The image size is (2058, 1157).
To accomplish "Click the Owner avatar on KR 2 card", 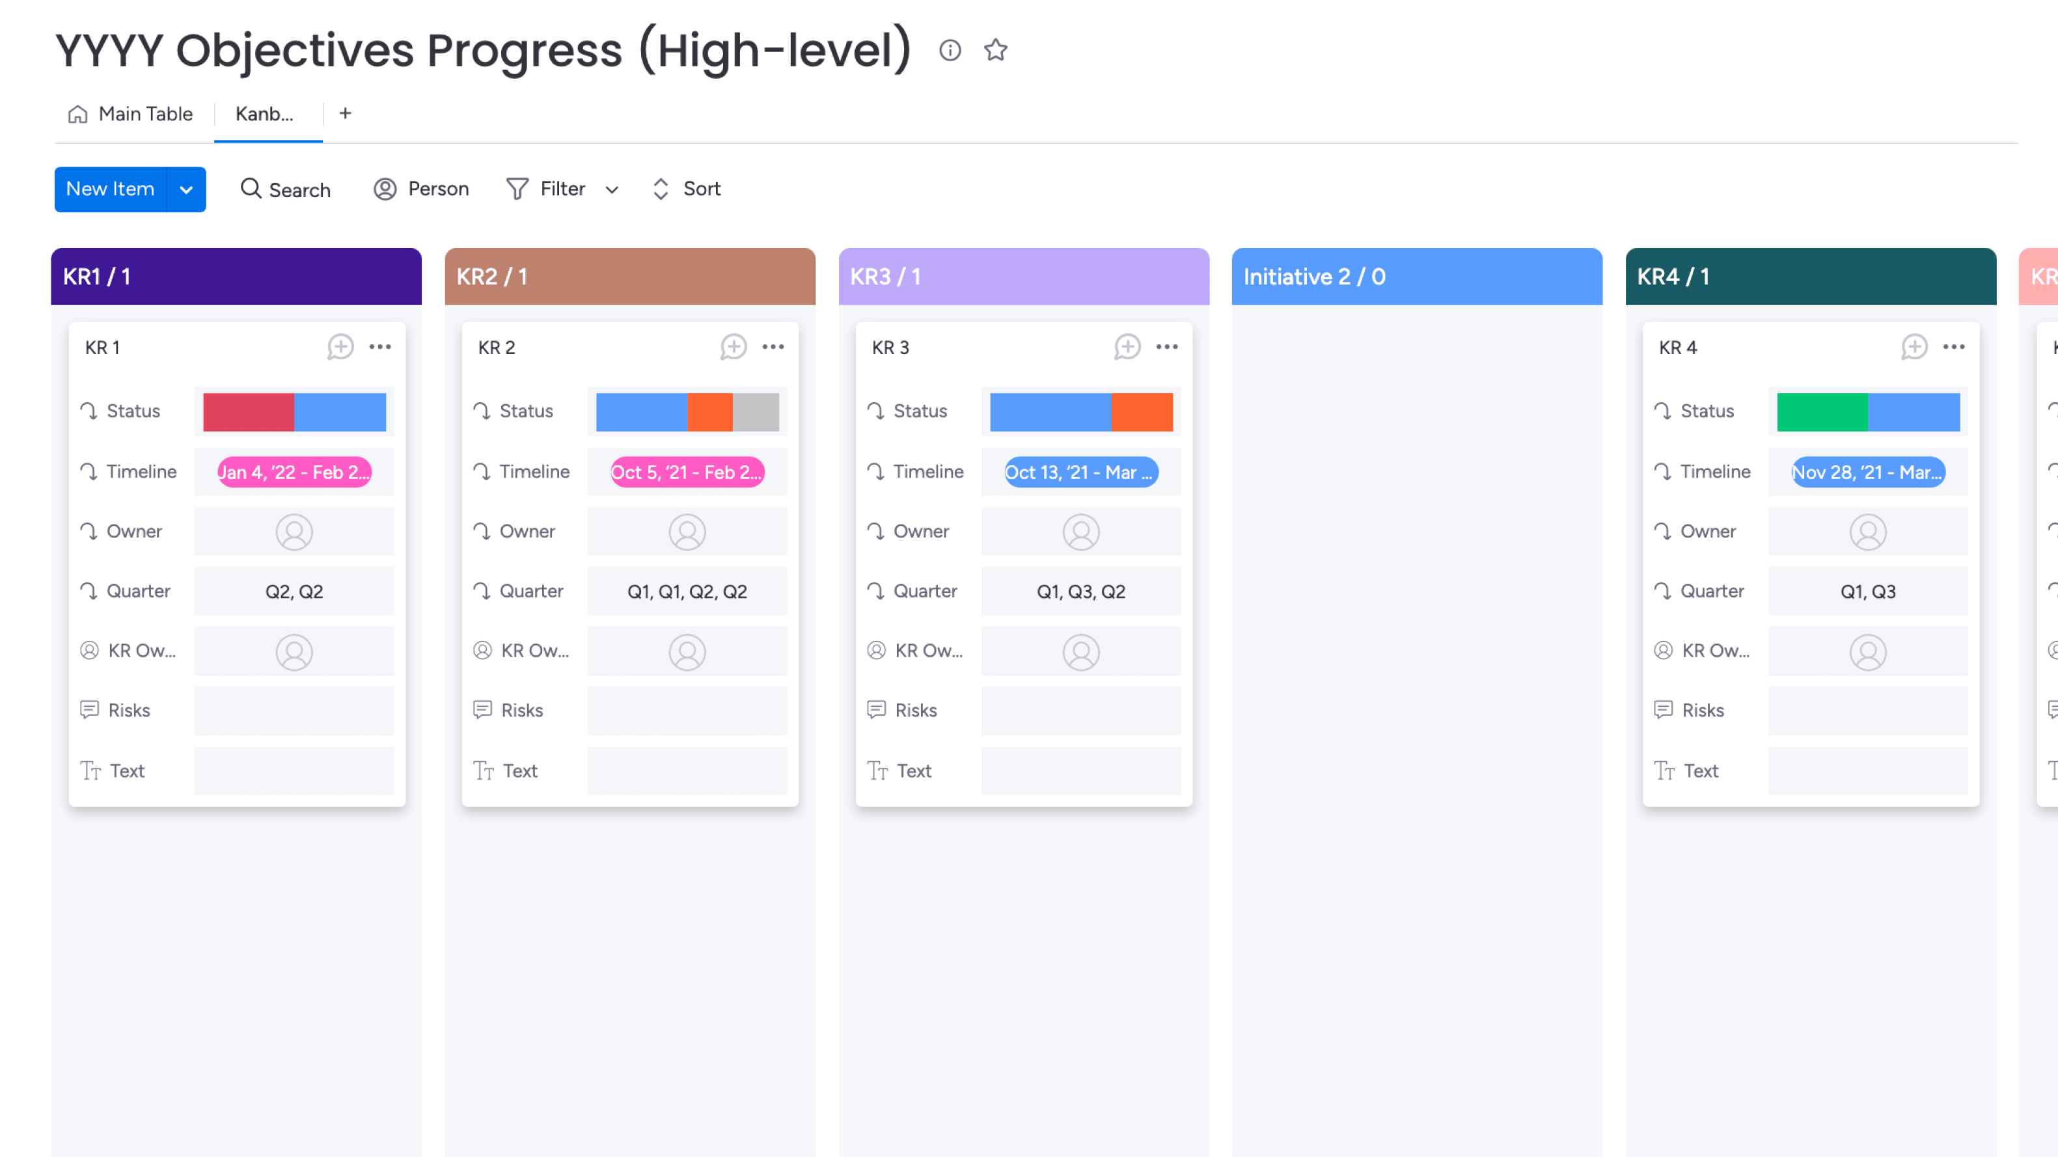I will (687, 530).
